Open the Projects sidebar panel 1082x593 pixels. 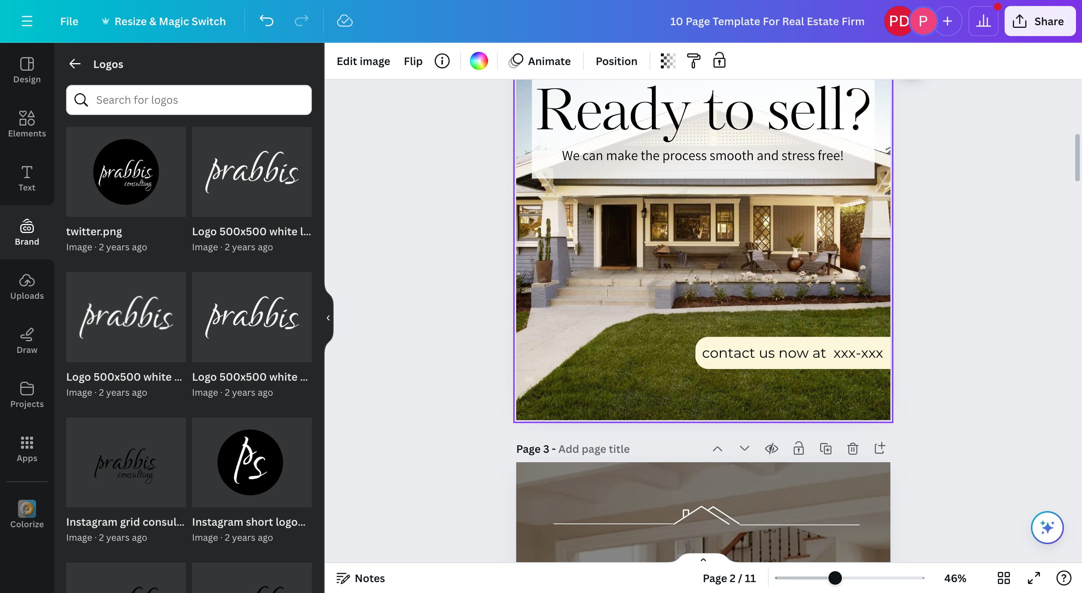point(27,395)
